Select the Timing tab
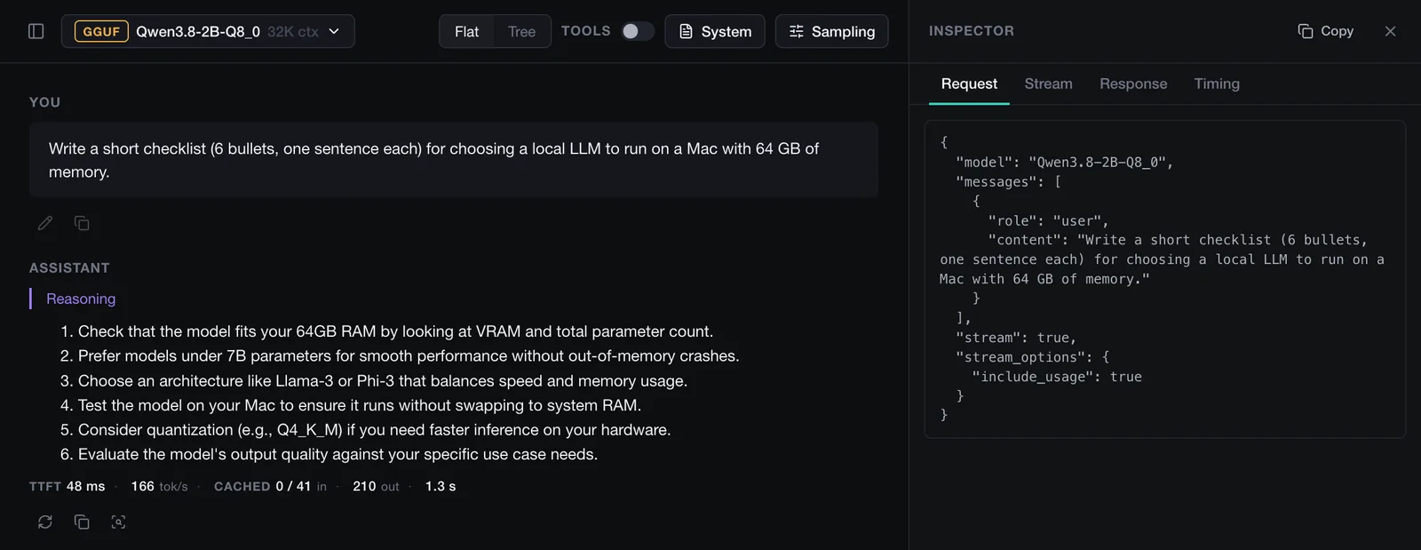Screen dimensions: 1421x550 [1217, 84]
